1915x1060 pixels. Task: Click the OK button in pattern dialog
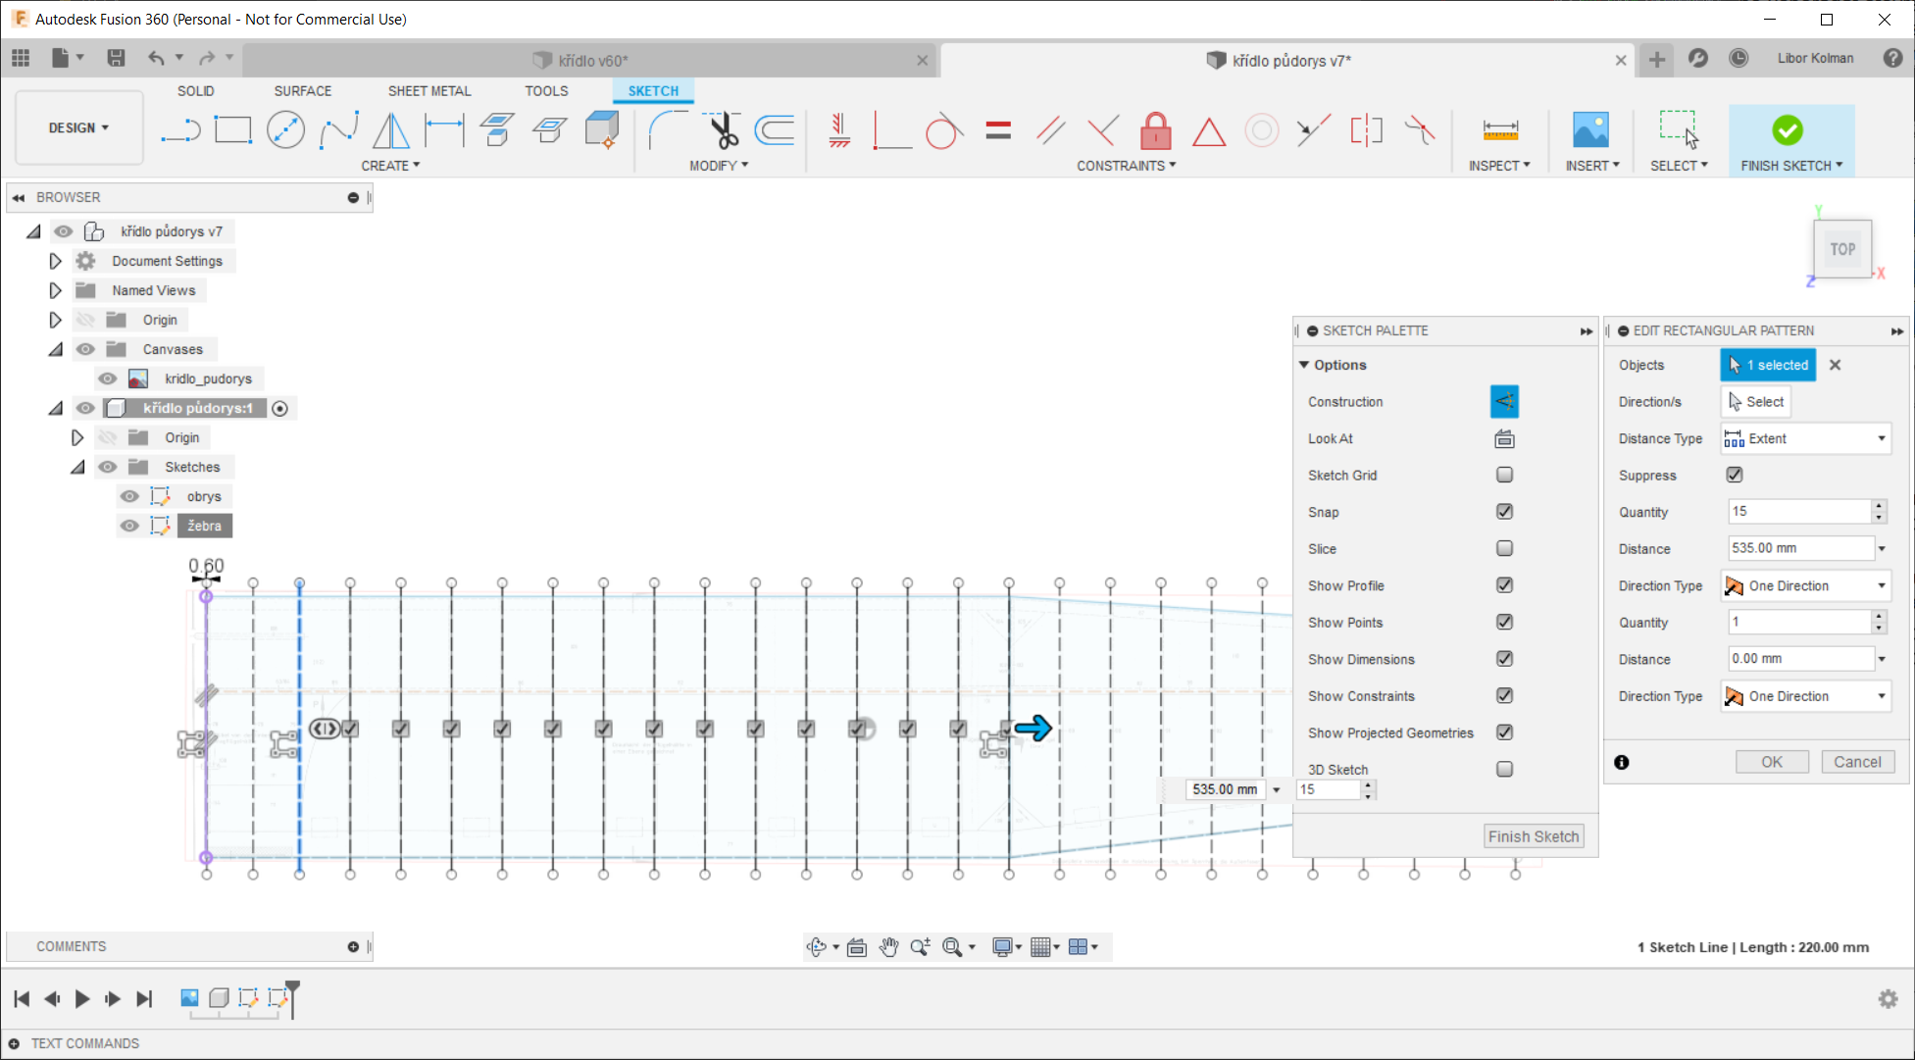point(1771,762)
